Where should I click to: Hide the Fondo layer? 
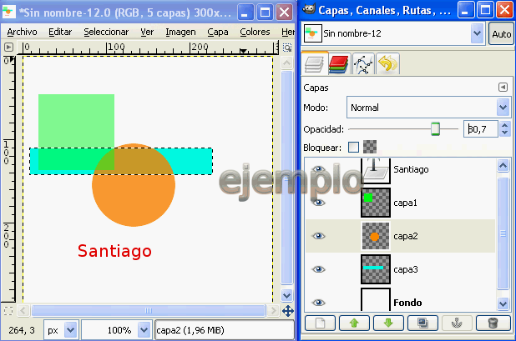[x=318, y=303]
